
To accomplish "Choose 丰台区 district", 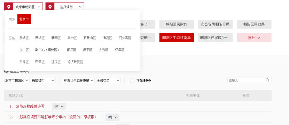I will pyautogui.click(x=72, y=38).
